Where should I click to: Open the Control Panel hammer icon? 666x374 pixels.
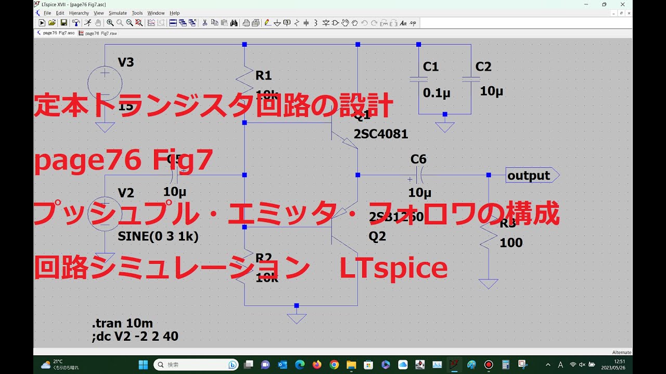76,23
